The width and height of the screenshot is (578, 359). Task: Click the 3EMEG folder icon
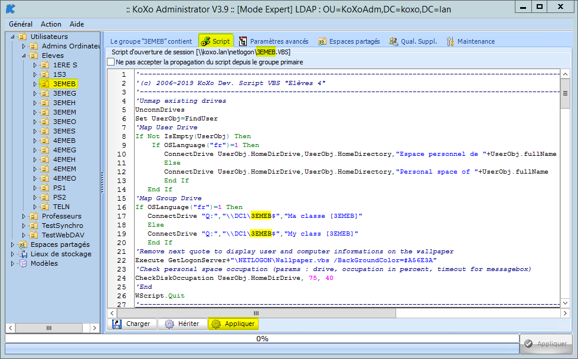pos(45,94)
